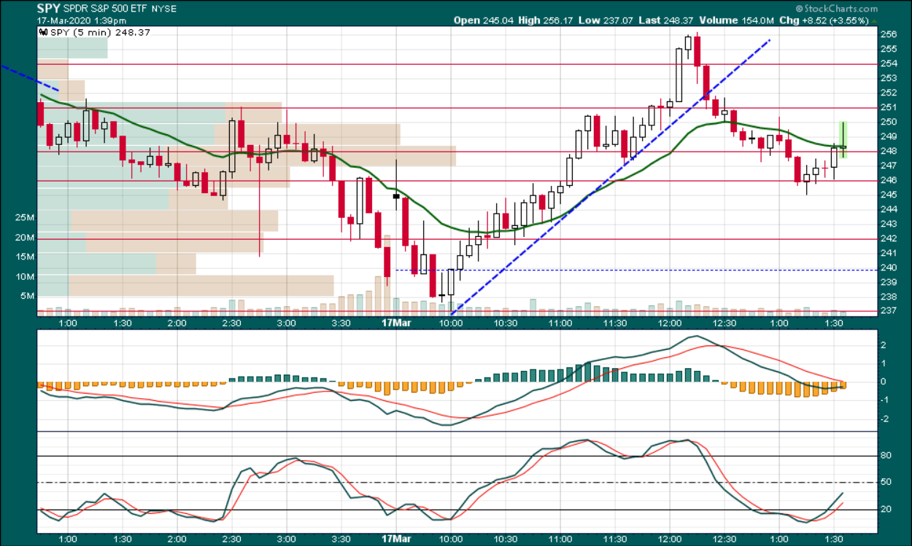Image resolution: width=912 pixels, height=546 pixels.
Task: Click the 239 price axis label
Action: pyautogui.click(x=889, y=282)
